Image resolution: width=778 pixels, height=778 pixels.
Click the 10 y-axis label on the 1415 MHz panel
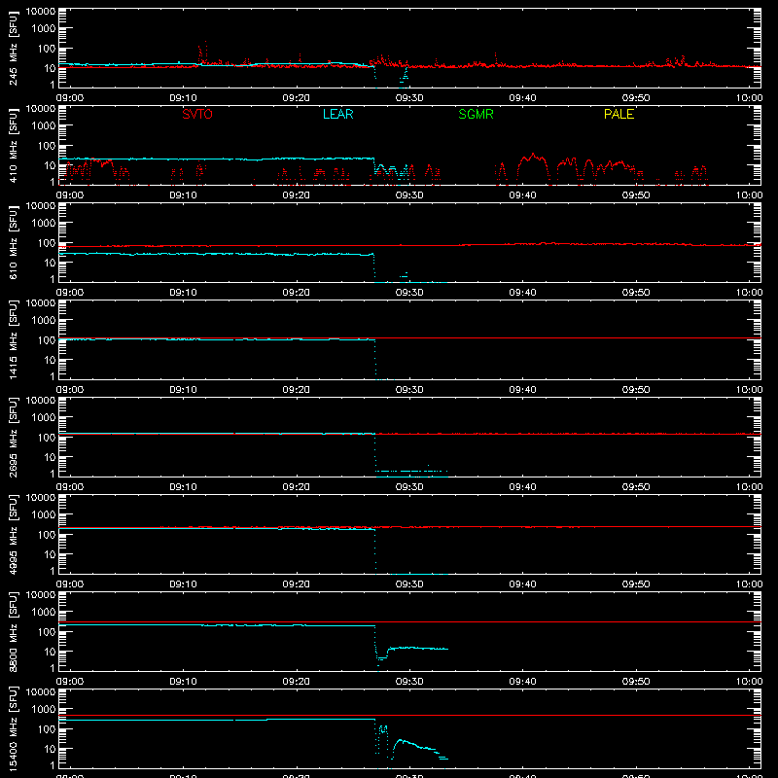[50, 360]
